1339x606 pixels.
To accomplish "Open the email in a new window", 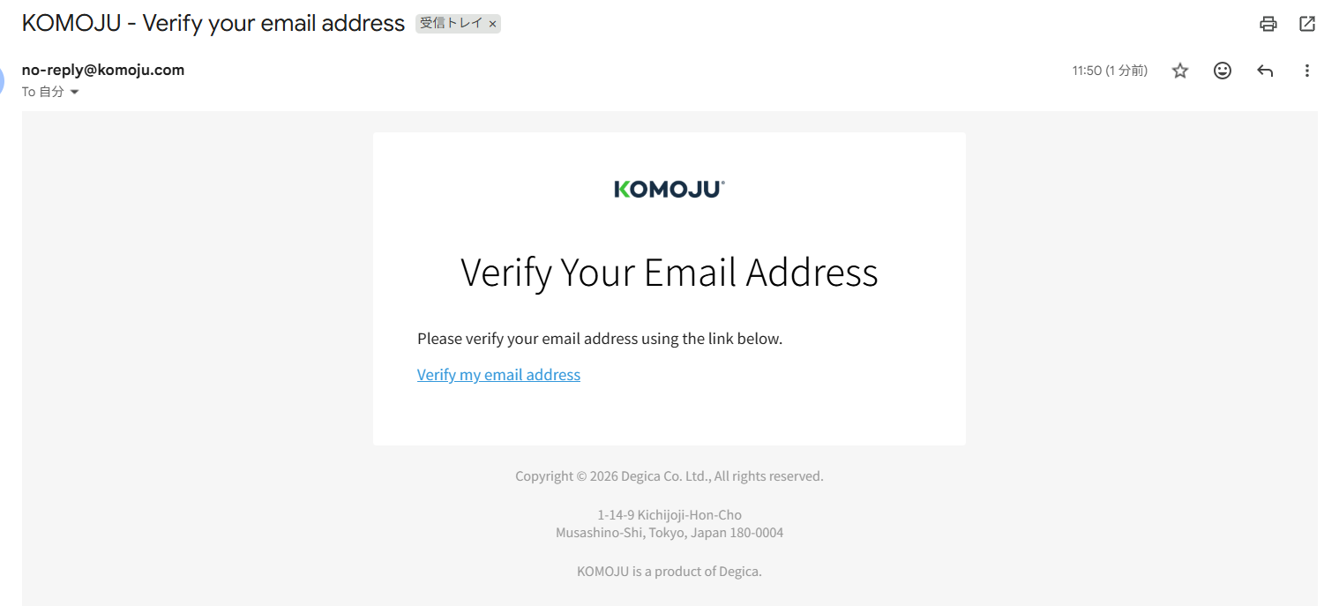I will pyautogui.click(x=1307, y=24).
